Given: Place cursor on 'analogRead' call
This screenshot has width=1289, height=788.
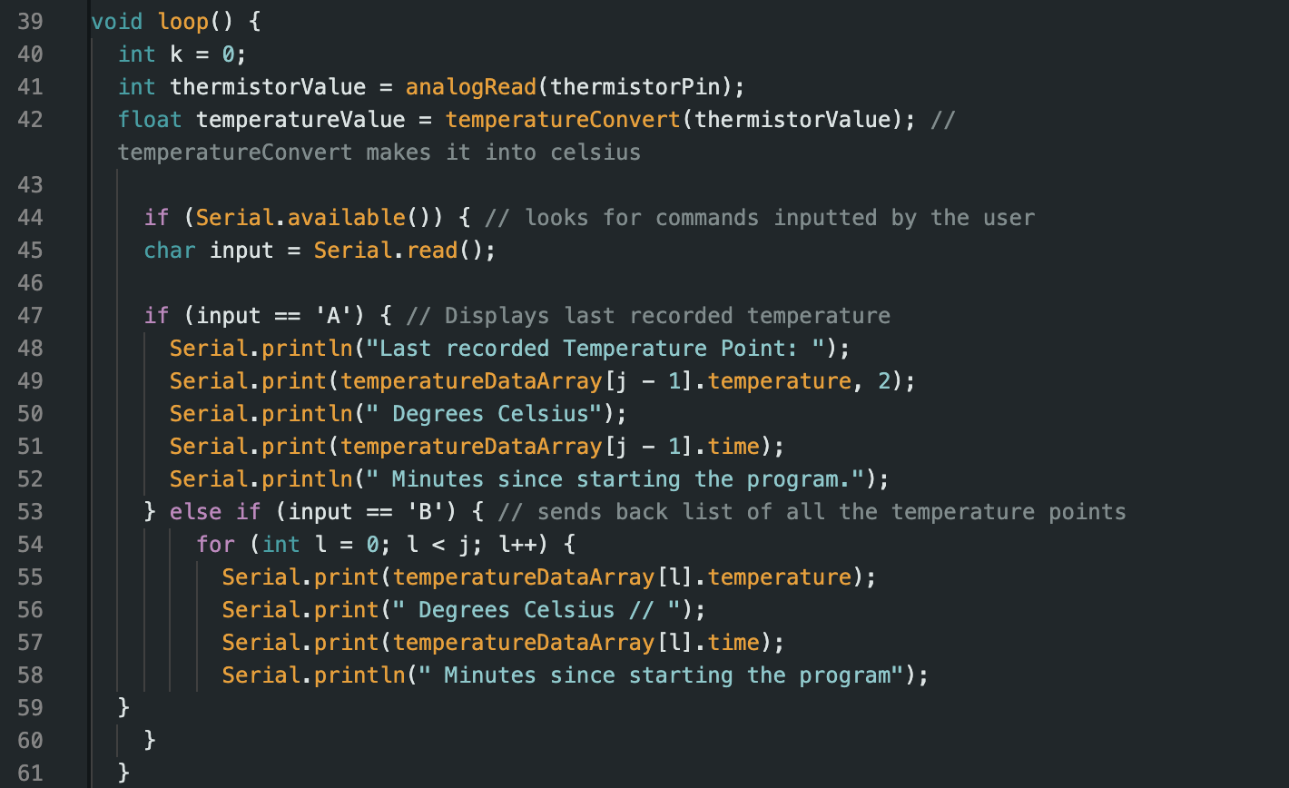Looking at the screenshot, I should tap(471, 87).
